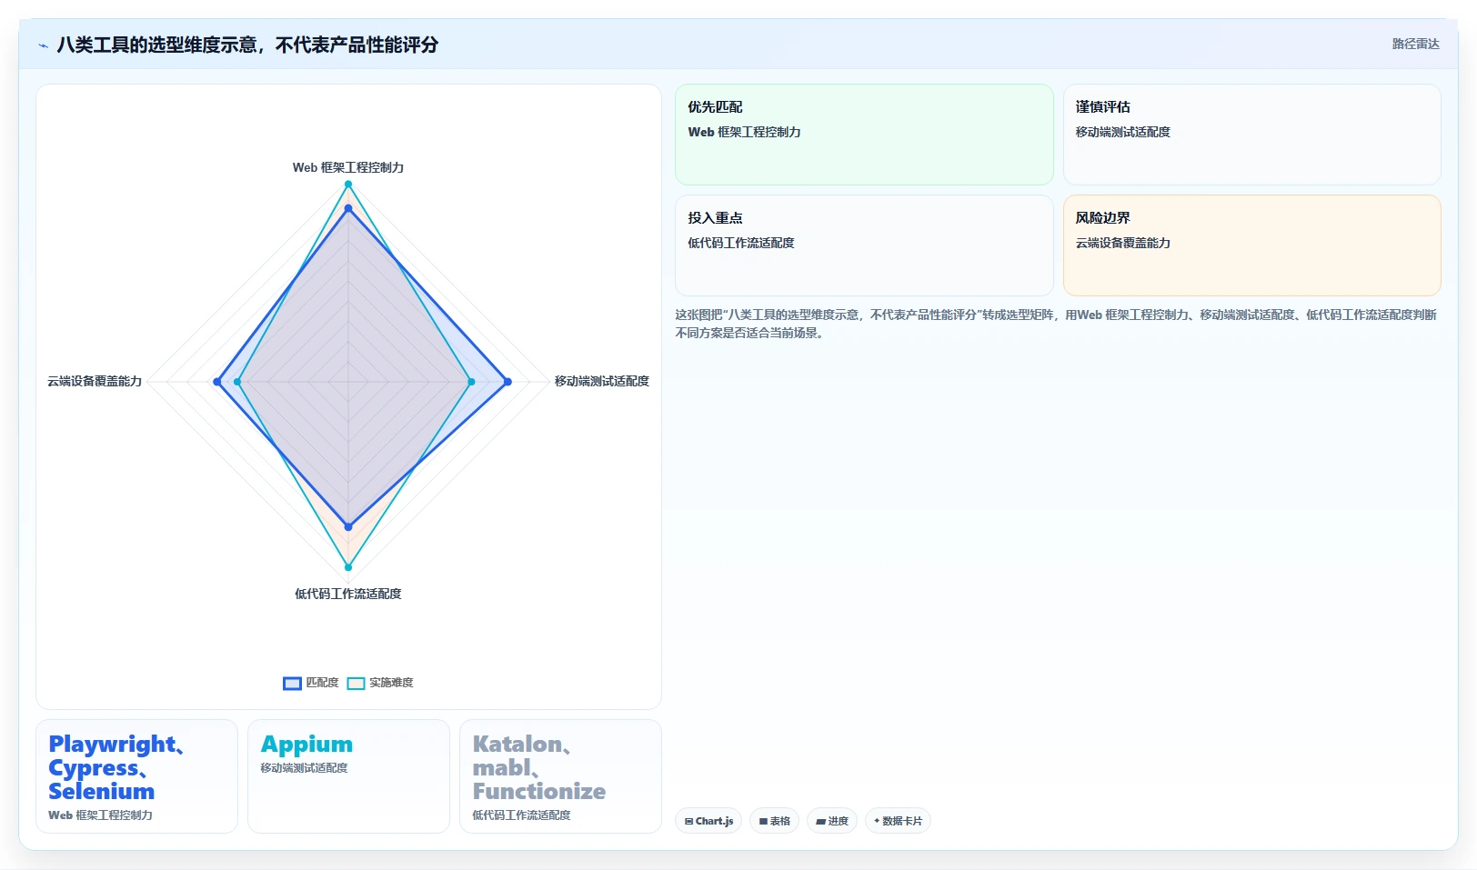Image resolution: width=1477 pixels, height=870 pixels.
Task: Click the 低代码工作流适配度 axis label below the radar chart
Action: point(348,594)
